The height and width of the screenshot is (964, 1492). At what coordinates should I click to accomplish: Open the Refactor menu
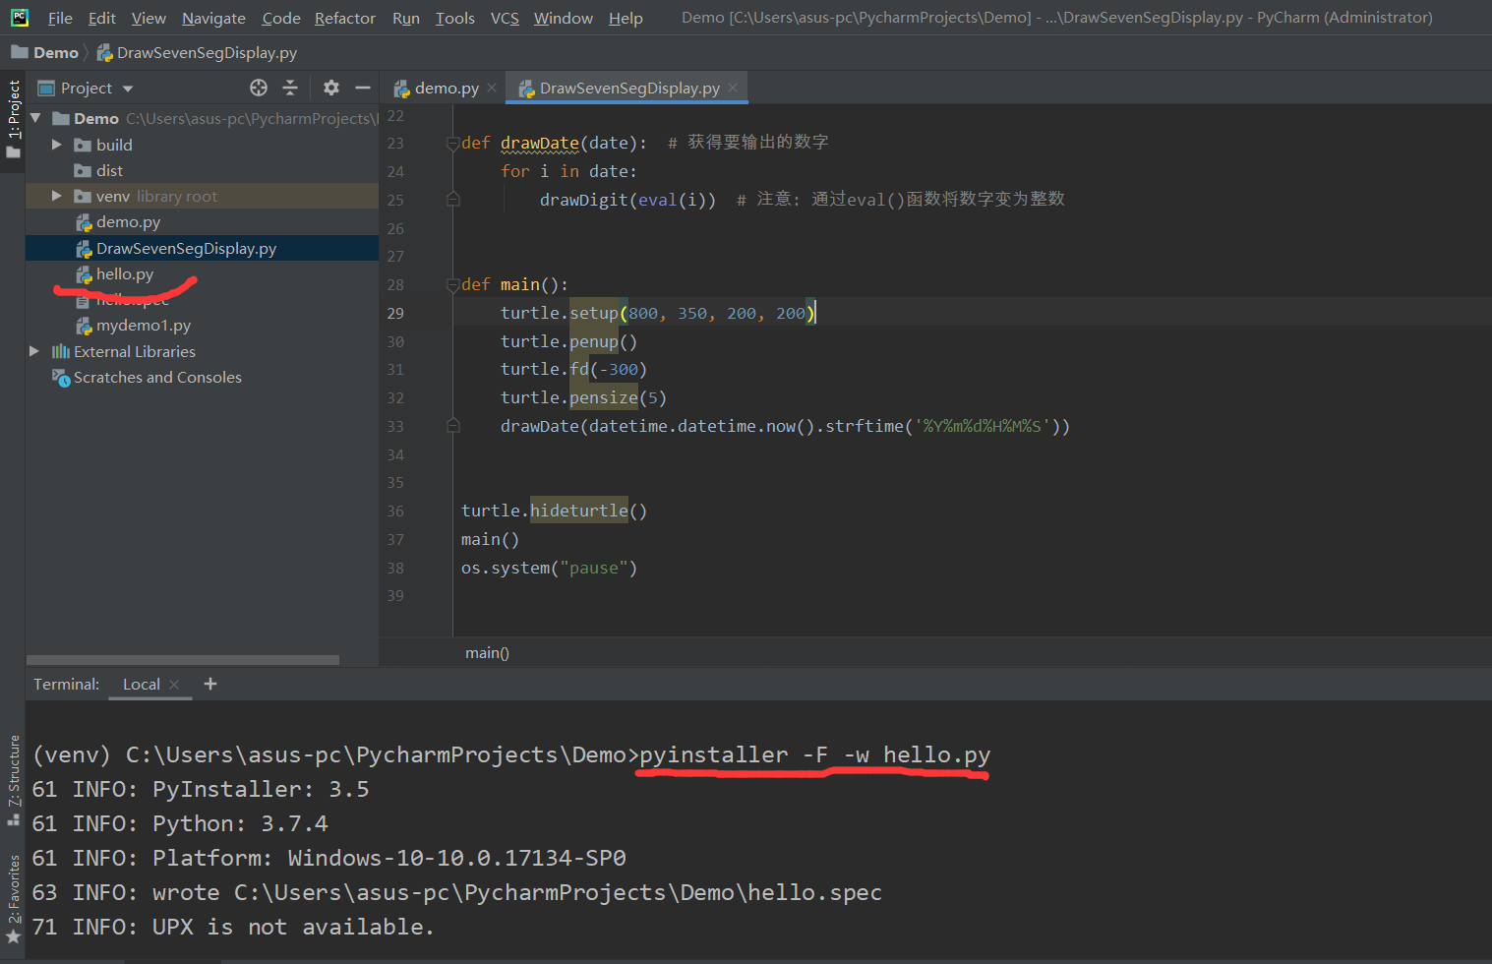[344, 18]
